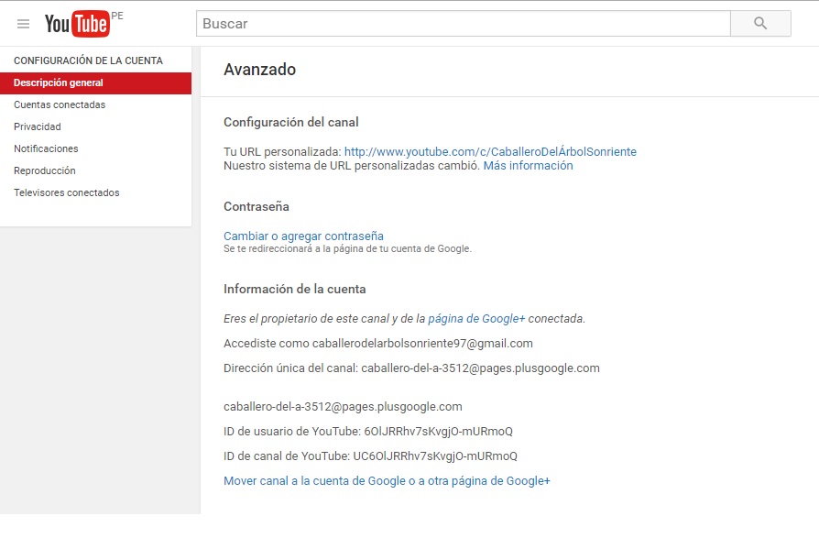819x560 pixels.
Task: Click the Contraseña heading
Action: [256, 207]
